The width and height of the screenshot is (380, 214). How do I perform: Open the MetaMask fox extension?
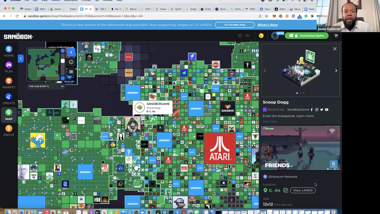274,16
